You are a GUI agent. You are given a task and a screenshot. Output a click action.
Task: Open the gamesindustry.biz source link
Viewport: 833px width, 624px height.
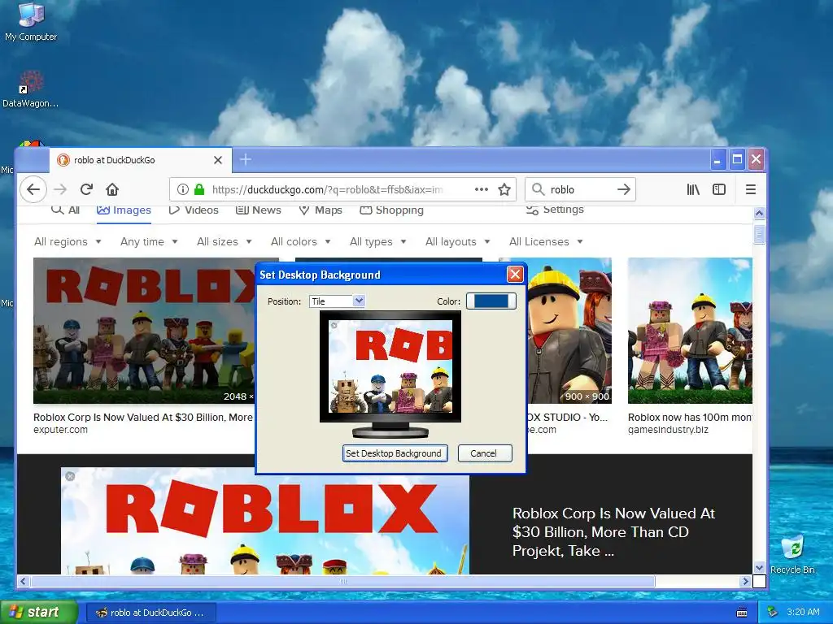pyautogui.click(x=668, y=430)
